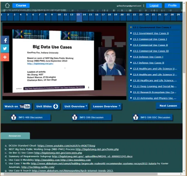
Task: Open the usecases.php link
Action: pyautogui.click(x=58, y=153)
